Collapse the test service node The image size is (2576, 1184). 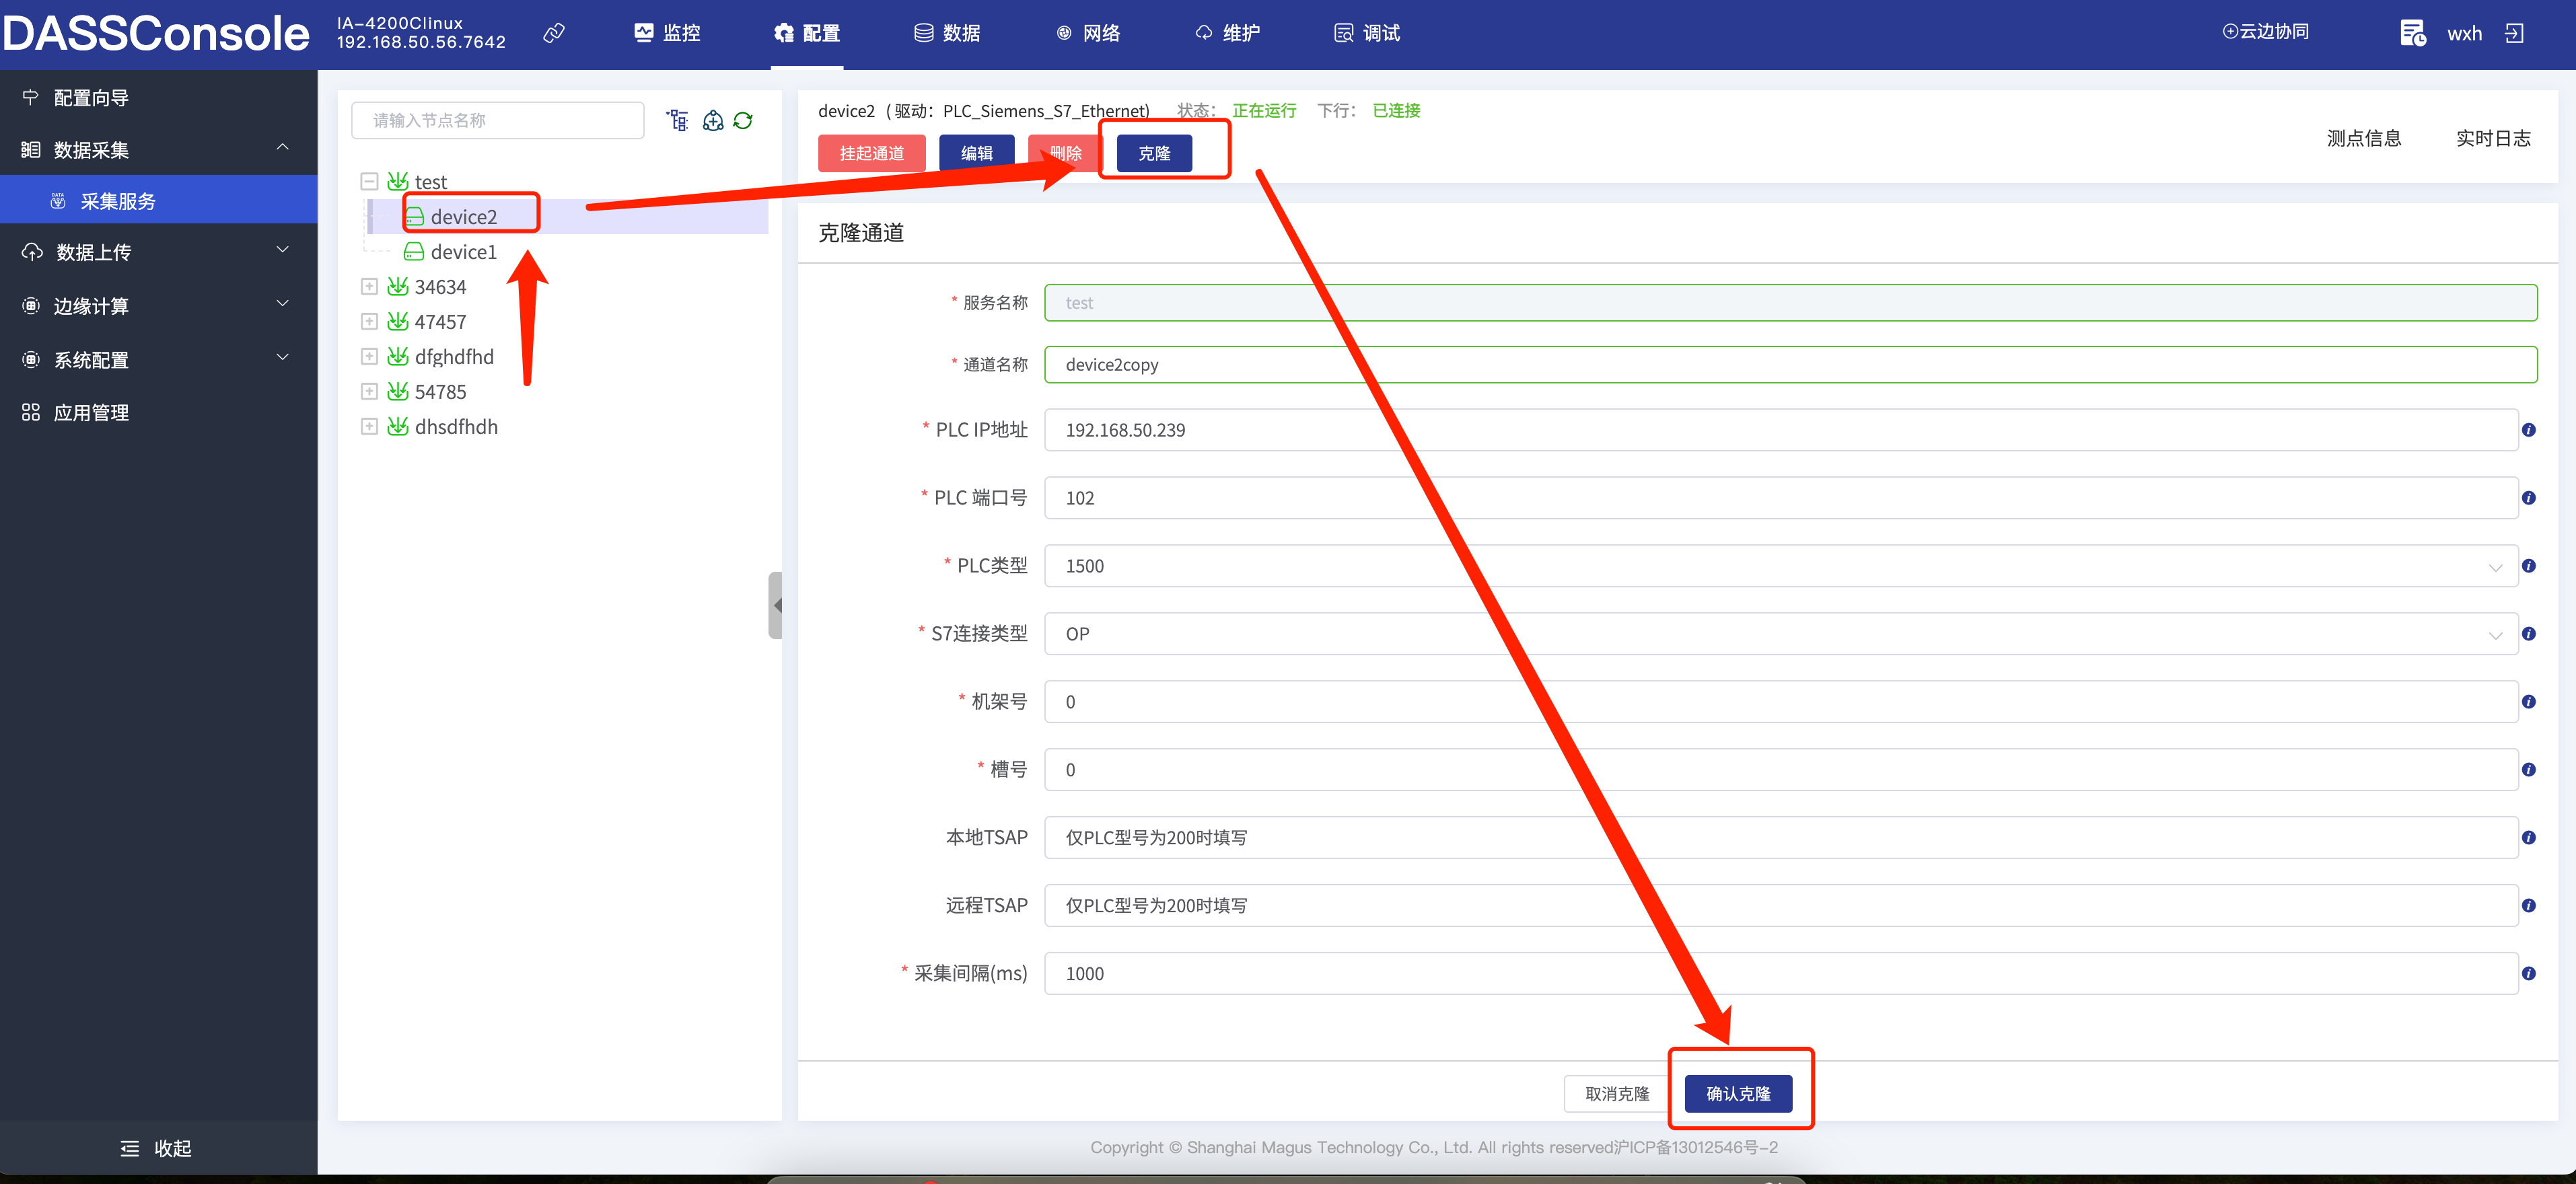(x=369, y=182)
